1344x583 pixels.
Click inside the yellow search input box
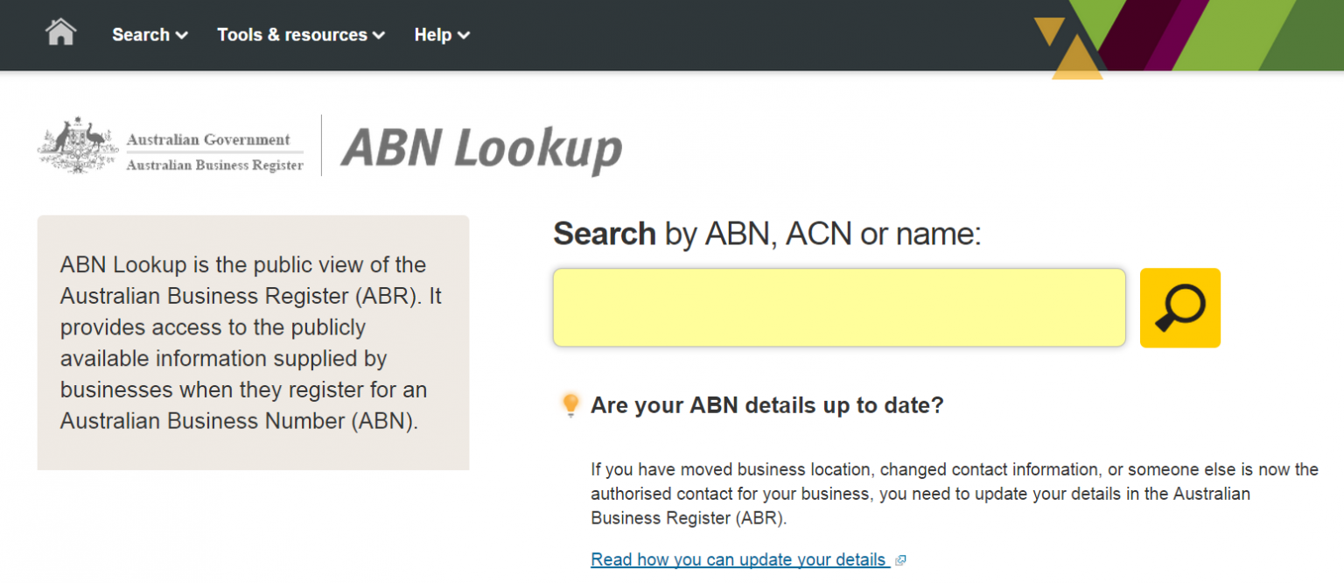pyautogui.click(x=838, y=308)
